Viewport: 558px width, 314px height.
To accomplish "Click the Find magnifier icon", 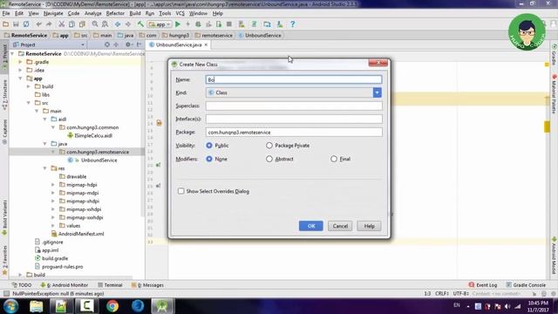I will coord(95,24).
